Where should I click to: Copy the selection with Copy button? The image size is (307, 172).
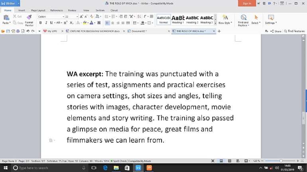click(x=18, y=23)
